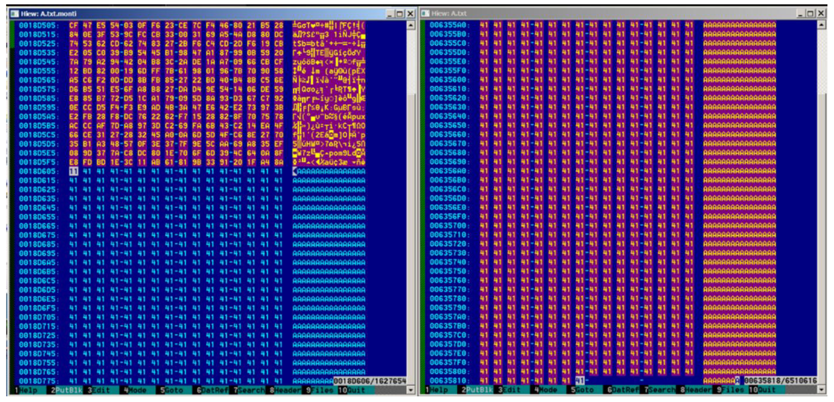The image size is (834, 402).
Task: Click 2PutBlk in the right A.txt window
Action: [x=477, y=390]
